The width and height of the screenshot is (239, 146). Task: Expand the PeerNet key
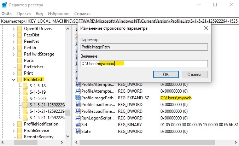point(13,41)
